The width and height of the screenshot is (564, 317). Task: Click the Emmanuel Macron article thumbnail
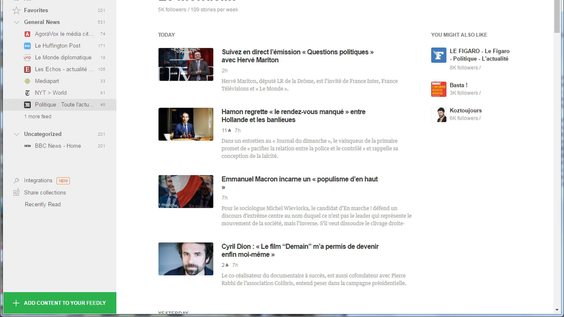tap(186, 192)
